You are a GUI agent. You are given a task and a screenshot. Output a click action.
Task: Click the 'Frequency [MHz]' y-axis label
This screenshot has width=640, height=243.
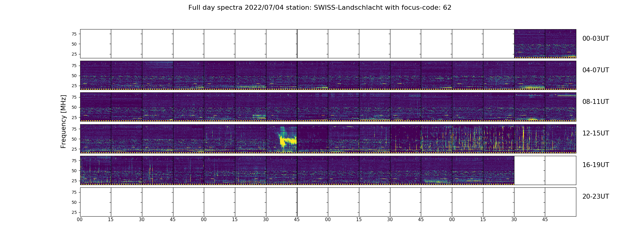click(63, 122)
